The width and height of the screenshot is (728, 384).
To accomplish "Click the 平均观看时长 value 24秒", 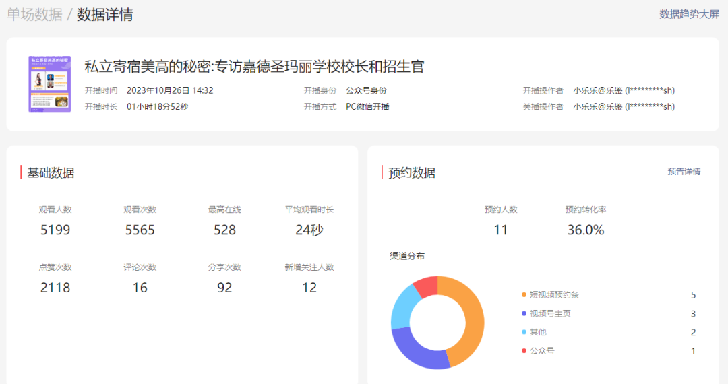I will pyautogui.click(x=309, y=230).
